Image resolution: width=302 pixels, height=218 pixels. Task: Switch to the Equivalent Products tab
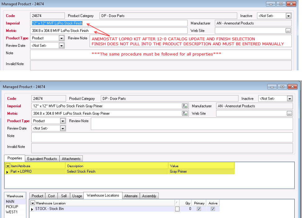click(x=42, y=159)
